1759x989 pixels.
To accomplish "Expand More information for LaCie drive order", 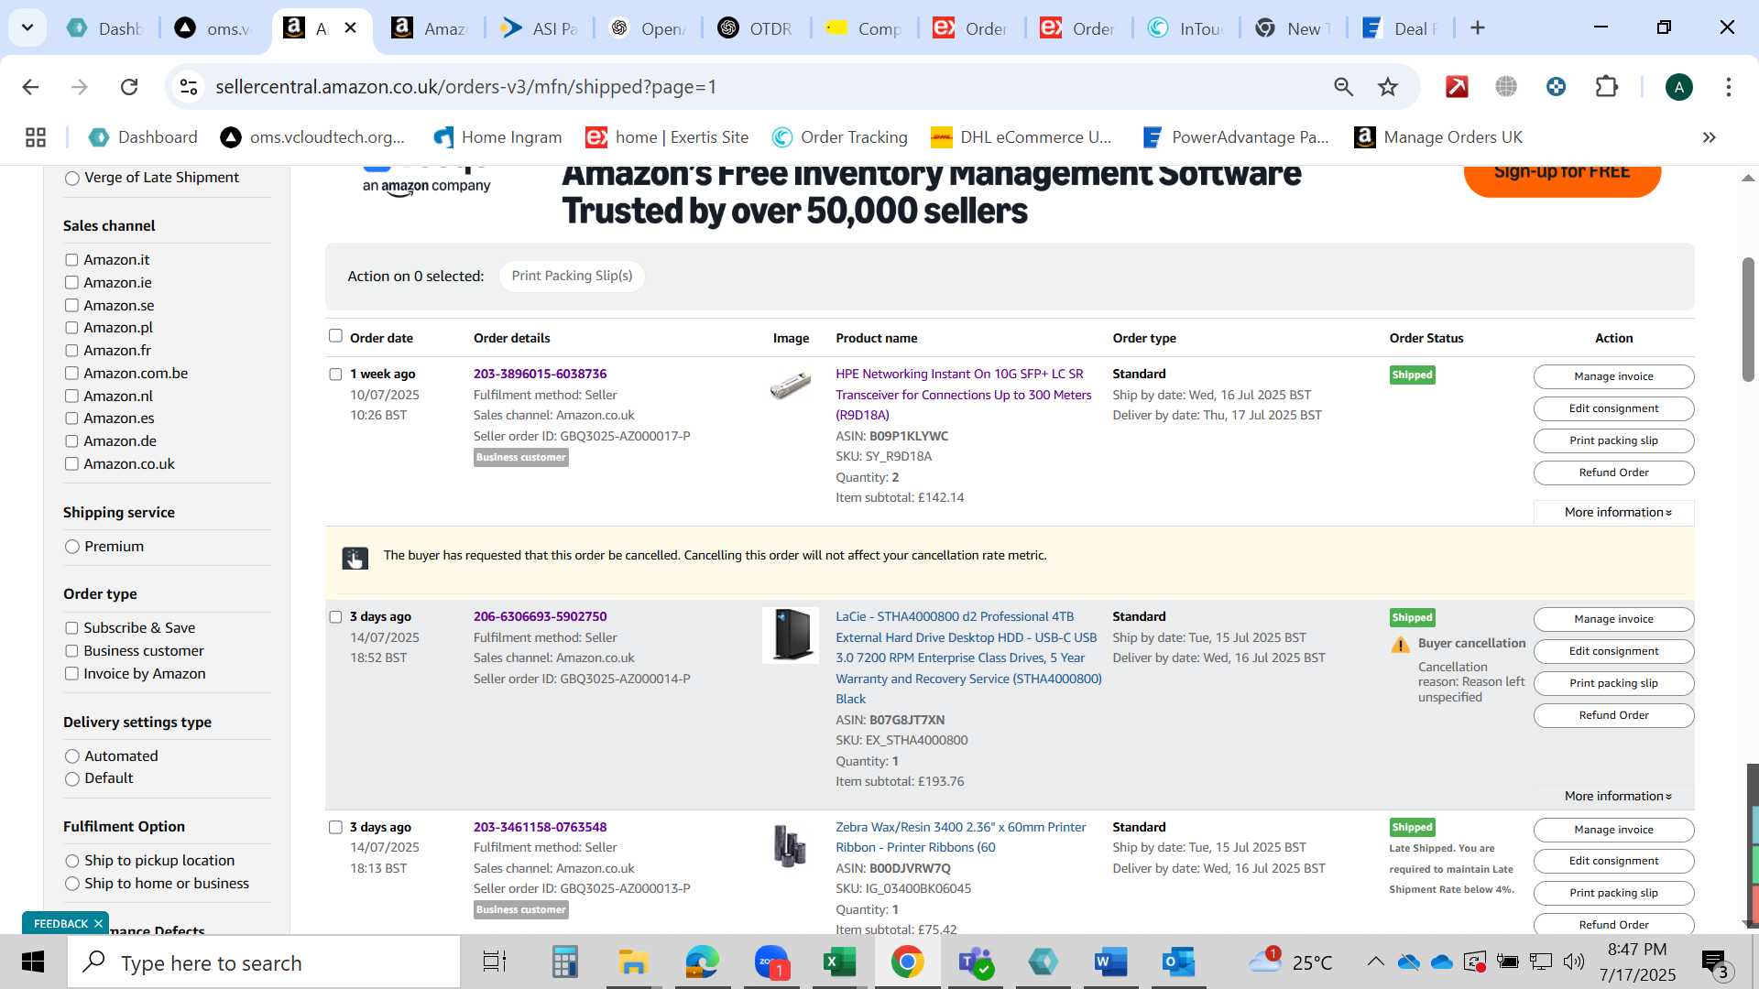I will (1617, 797).
